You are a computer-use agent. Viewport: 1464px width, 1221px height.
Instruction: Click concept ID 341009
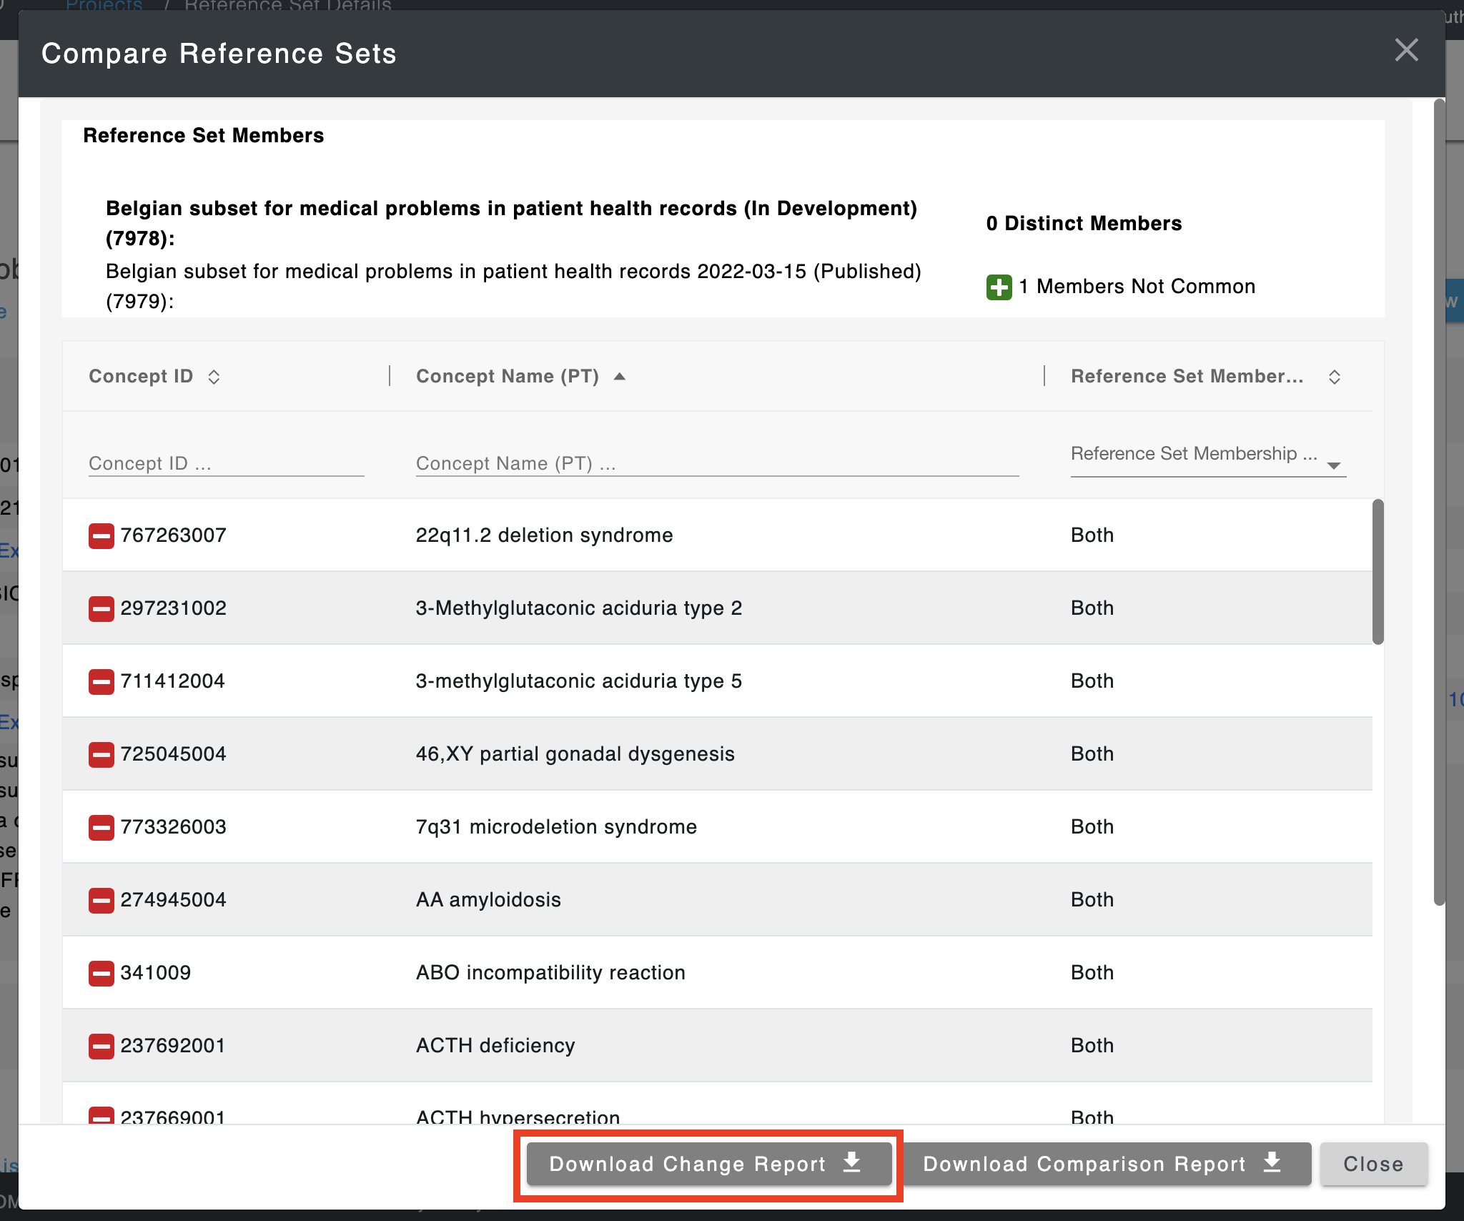point(155,972)
